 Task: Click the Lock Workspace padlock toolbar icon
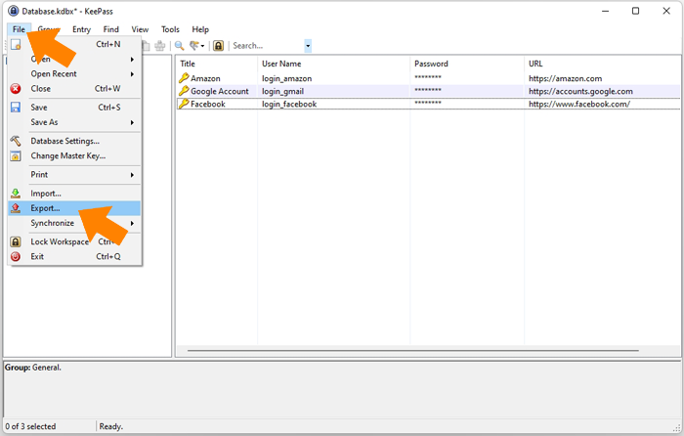[219, 45]
